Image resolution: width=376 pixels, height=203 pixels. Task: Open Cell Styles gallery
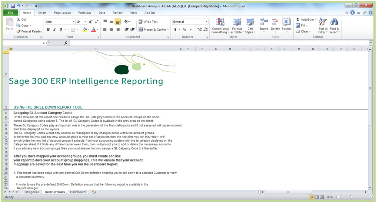(x=250, y=26)
